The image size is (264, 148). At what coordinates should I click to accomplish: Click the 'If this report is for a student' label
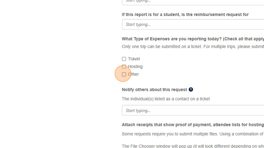pos(185,14)
